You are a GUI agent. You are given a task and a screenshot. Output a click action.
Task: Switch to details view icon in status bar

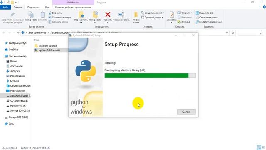pyautogui.click(x=259, y=147)
